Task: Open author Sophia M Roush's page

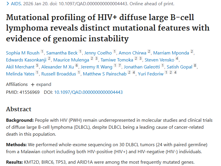Action: point(23,53)
